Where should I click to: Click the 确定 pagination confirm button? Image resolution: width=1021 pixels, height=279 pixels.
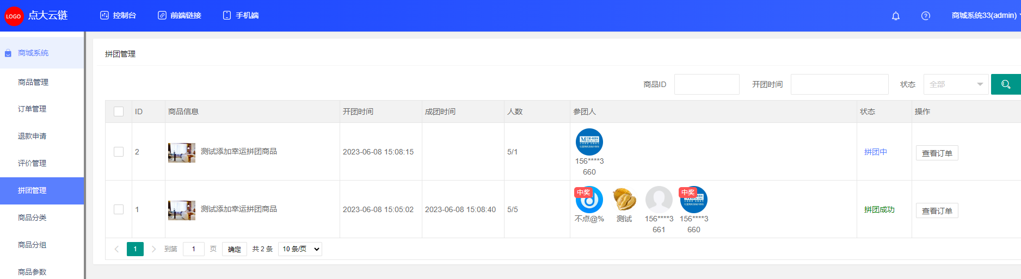(x=235, y=249)
